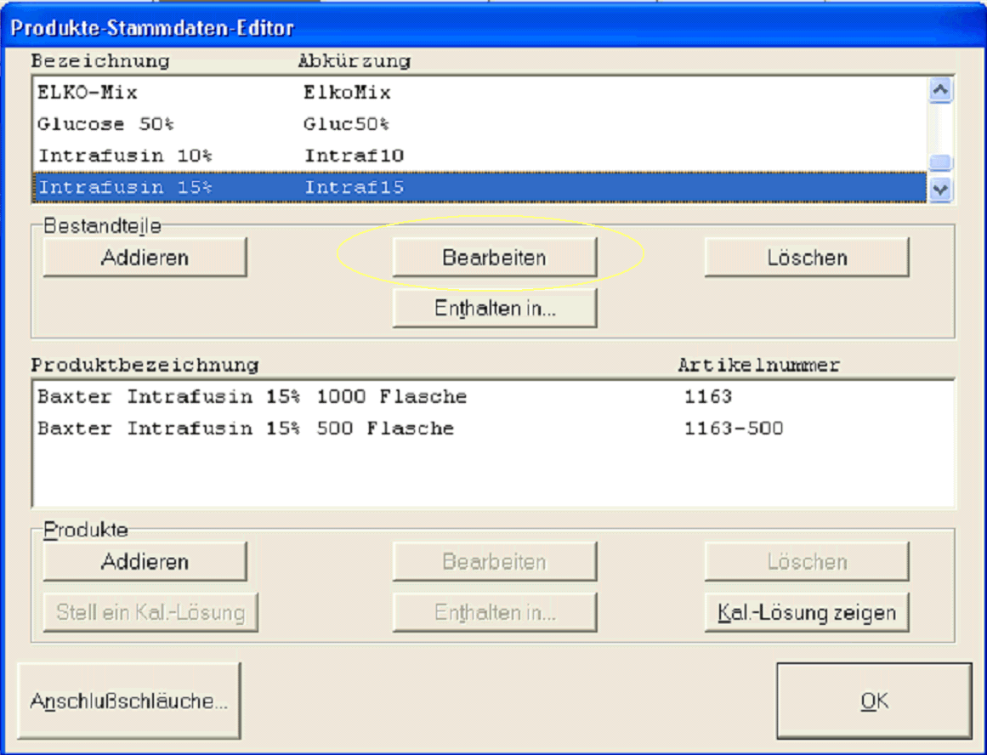Select Baxter Intrafusin 15% 1000 Flasche
987x755 pixels.
493,397
